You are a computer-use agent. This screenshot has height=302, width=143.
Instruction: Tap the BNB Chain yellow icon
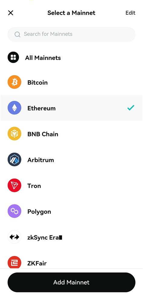tap(14, 134)
